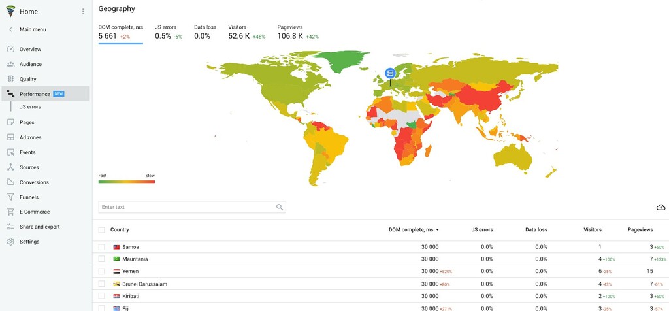Open the Audience section icon
This screenshot has height=311, width=669.
pyautogui.click(x=10, y=64)
